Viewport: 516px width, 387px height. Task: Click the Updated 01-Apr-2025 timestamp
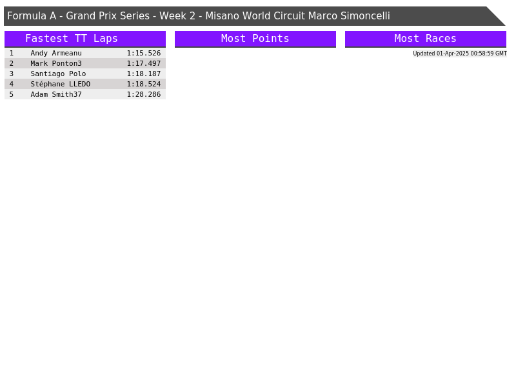click(x=460, y=54)
